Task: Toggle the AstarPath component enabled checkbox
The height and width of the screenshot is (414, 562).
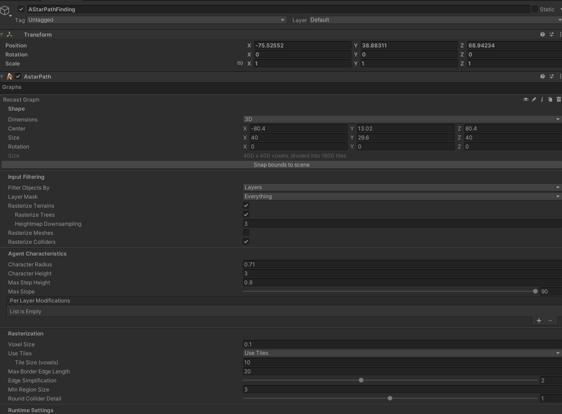Action: (19, 76)
